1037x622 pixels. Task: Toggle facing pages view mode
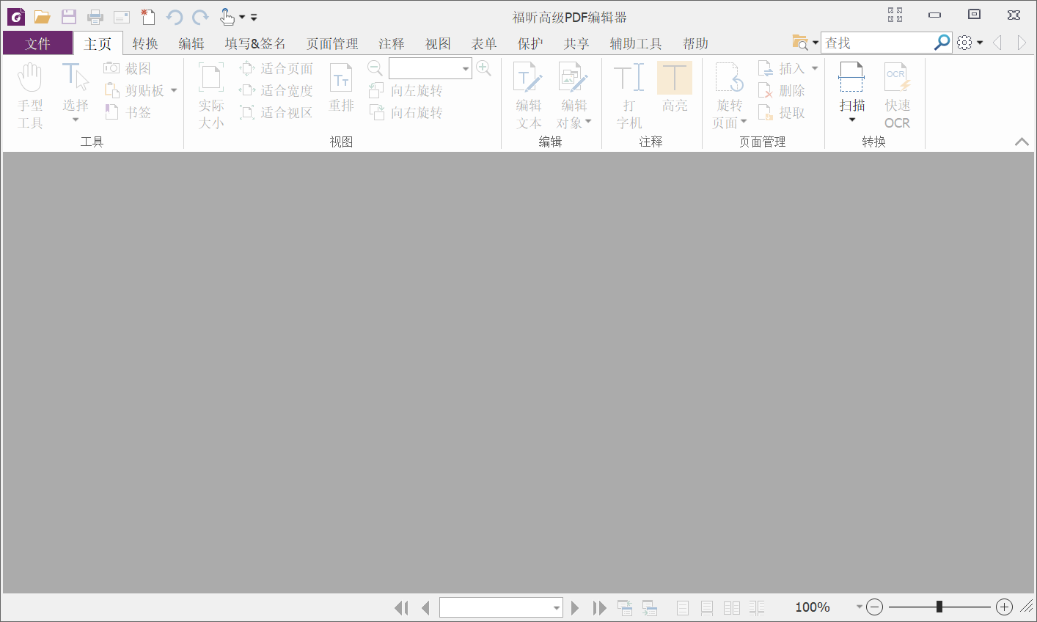(x=731, y=607)
